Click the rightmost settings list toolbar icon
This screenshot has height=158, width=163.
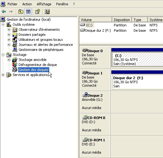point(47,12)
